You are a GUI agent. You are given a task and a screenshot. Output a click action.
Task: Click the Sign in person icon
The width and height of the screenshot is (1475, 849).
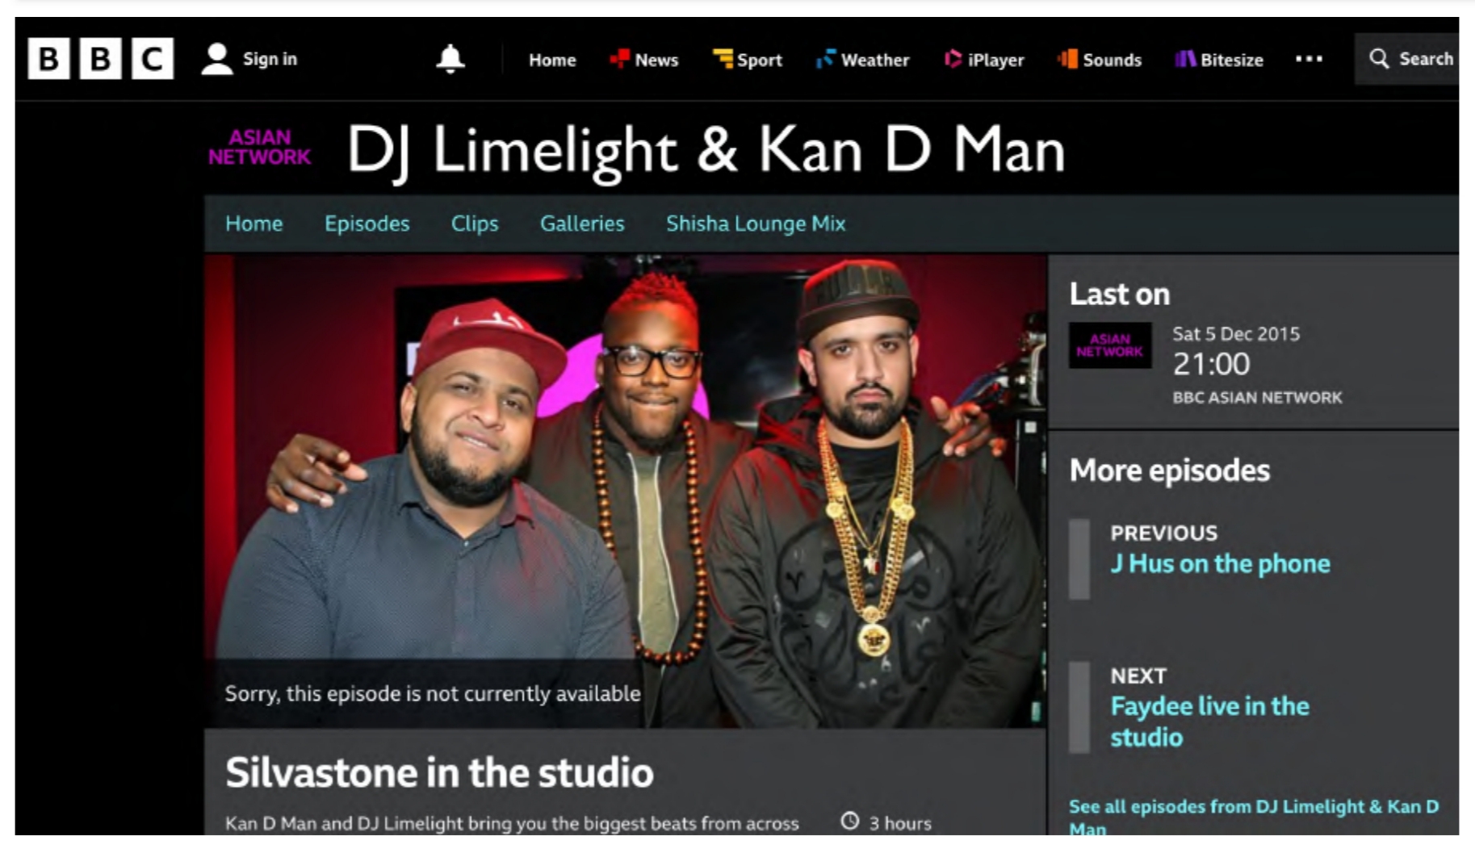click(x=216, y=59)
